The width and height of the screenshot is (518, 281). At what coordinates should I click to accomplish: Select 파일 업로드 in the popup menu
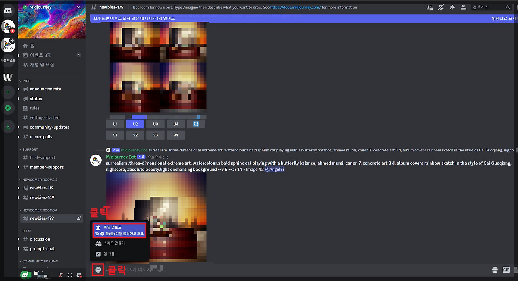pyautogui.click(x=119, y=230)
